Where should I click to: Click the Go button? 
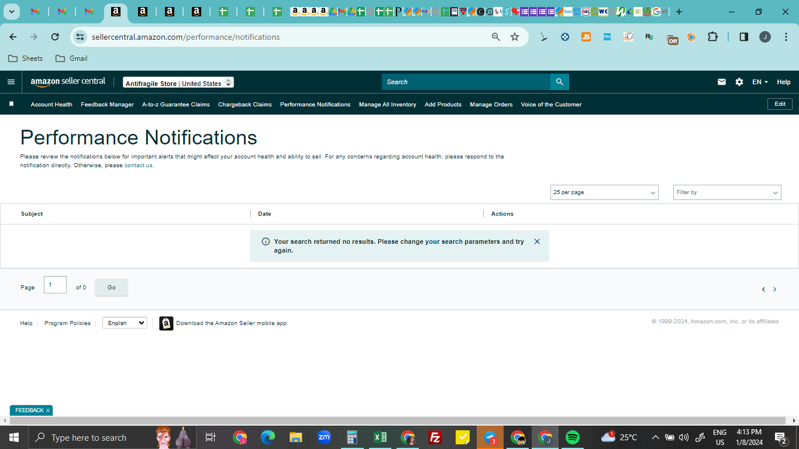click(x=111, y=288)
